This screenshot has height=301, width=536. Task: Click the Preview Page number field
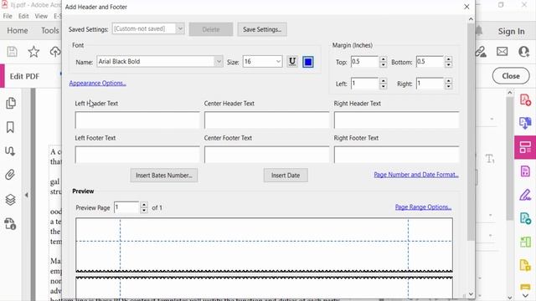(x=126, y=207)
